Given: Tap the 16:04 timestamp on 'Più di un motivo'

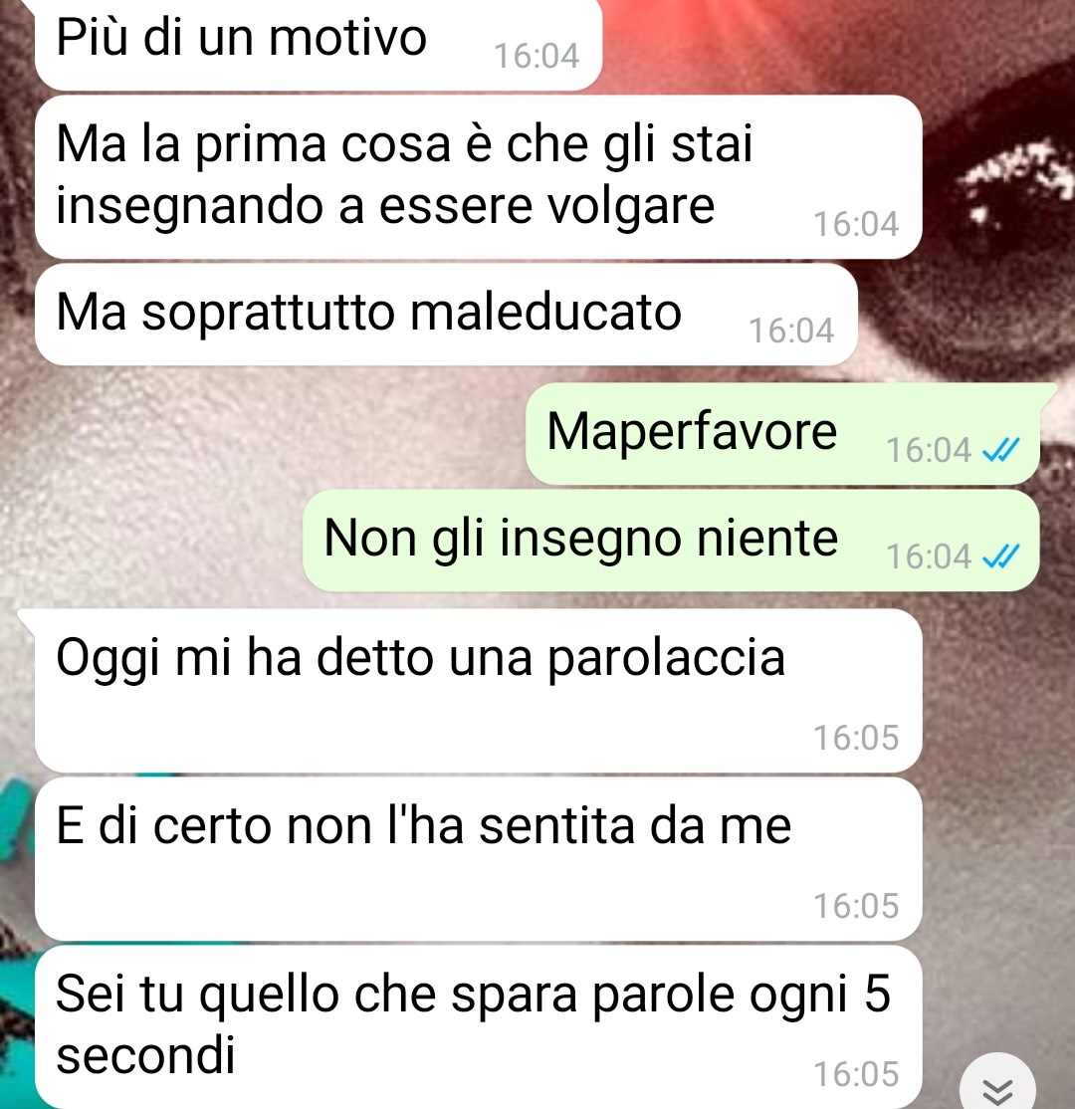Looking at the screenshot, I should [537, 56].
